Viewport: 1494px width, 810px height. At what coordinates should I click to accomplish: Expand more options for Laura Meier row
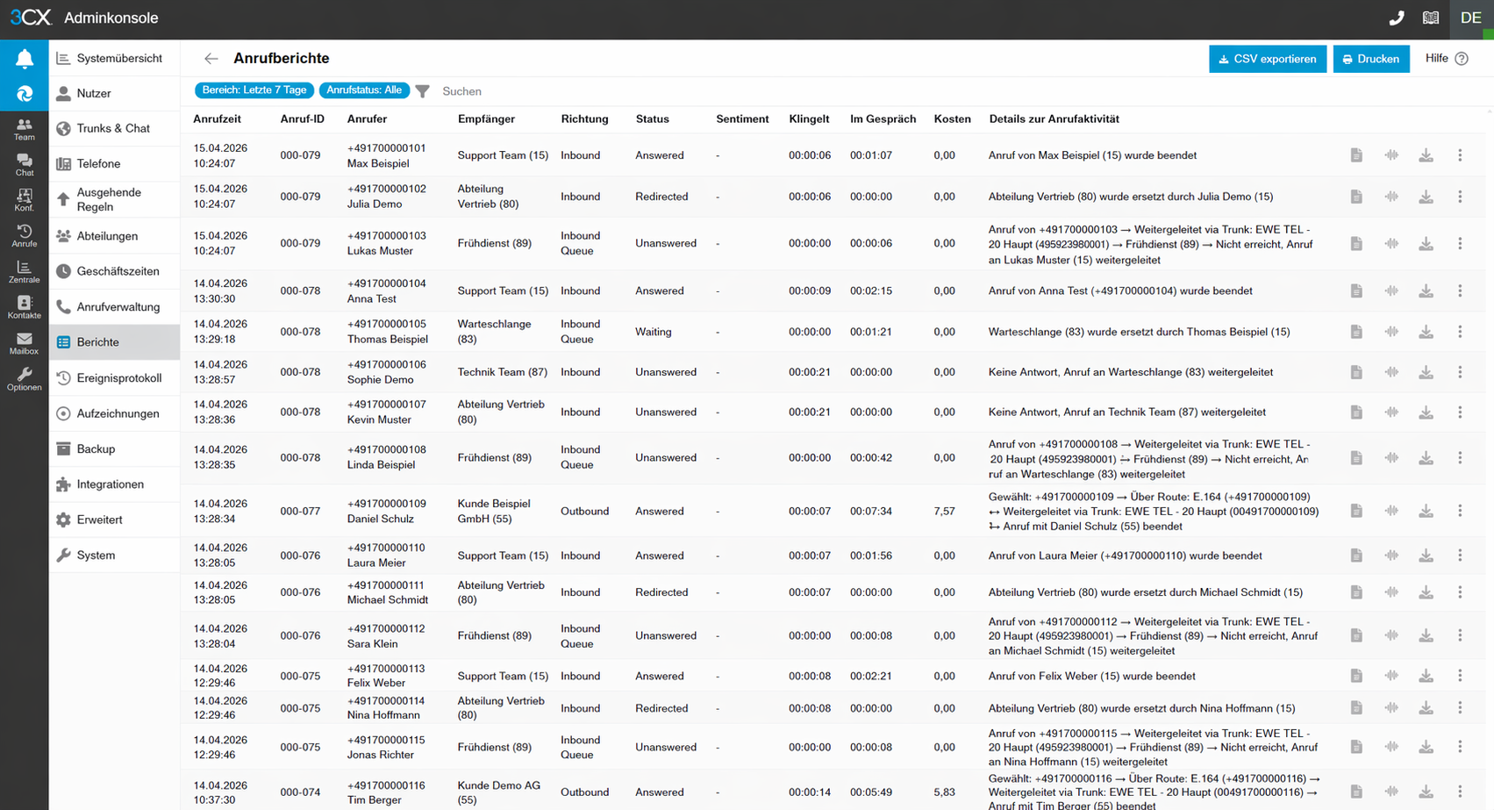[1460, 556]
